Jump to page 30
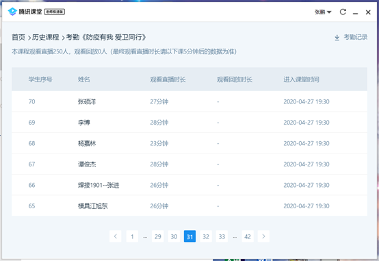Image resolution: width=379 pixels, height=261 pixels. pos(174,236)
